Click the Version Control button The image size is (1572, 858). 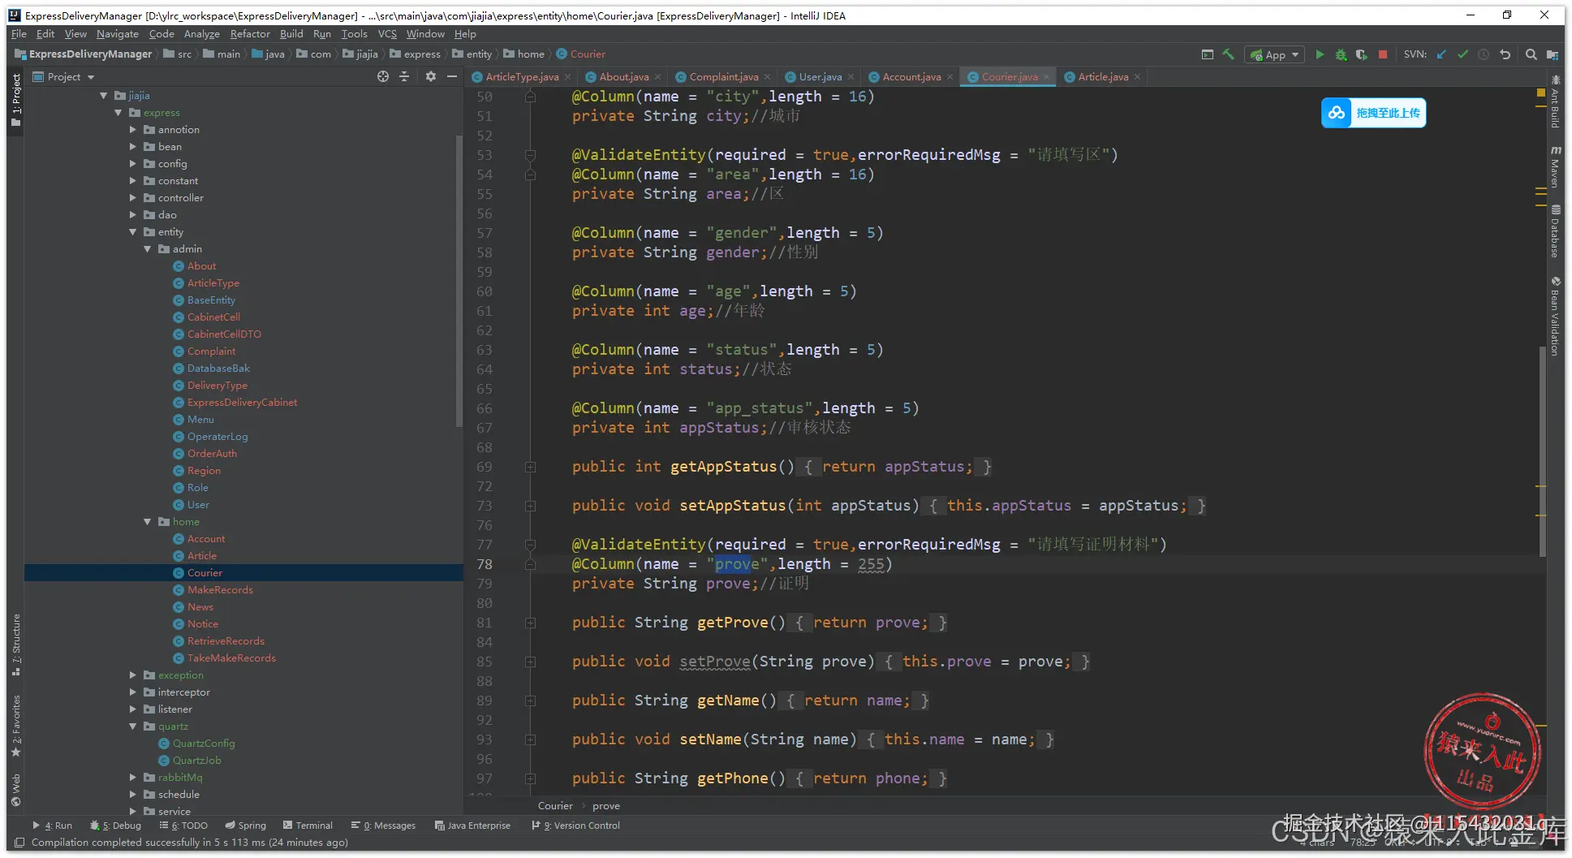[576, 826]
